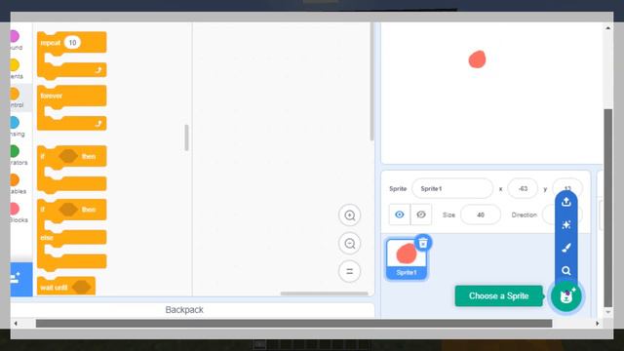Show the sprite with the open-eye toggle

[399, 214]
